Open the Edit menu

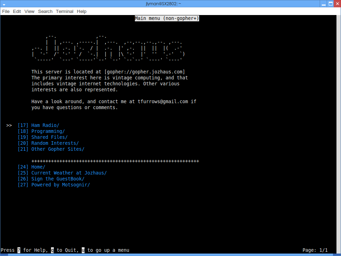point(17,11)
